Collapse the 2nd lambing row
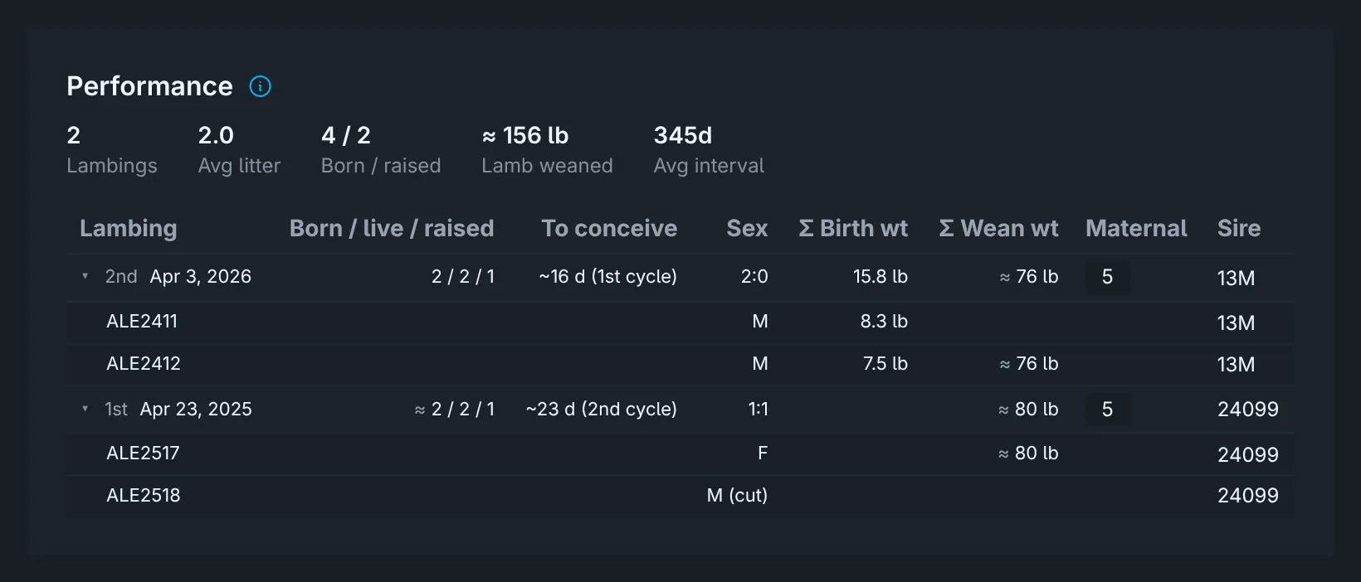This screenshot has height=582, width=1361. [85, 276]
